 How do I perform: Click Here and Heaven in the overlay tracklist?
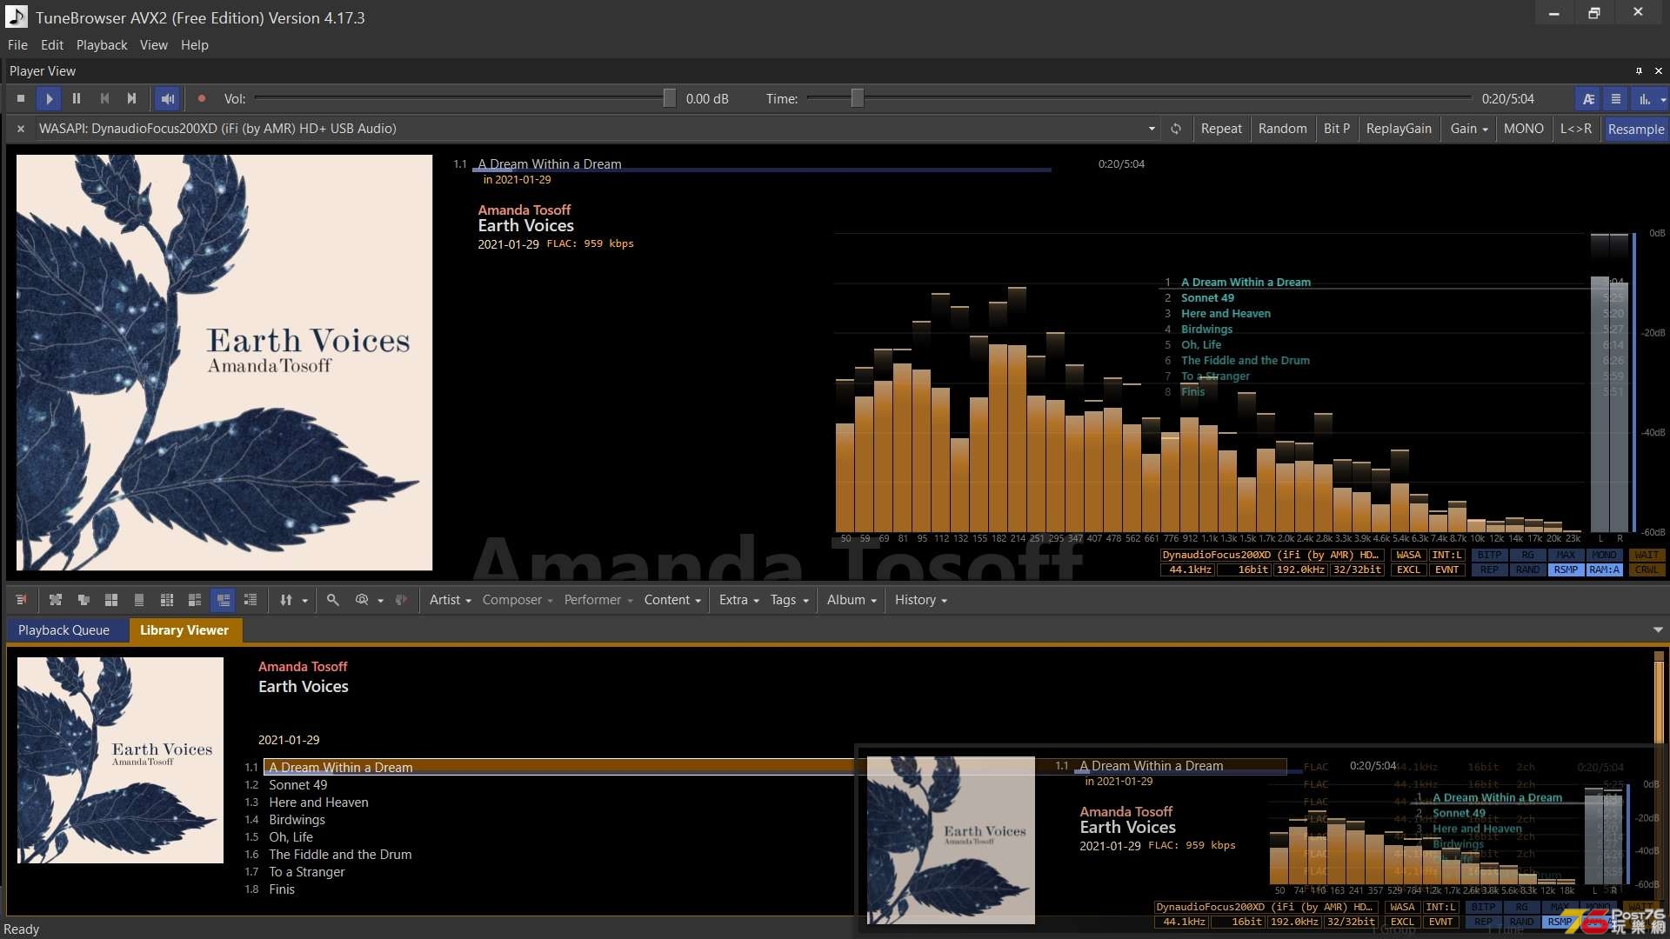tap(1226, 314)
